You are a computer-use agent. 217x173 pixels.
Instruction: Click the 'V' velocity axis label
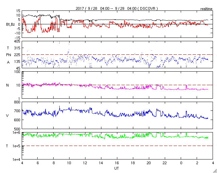[7, 116]
